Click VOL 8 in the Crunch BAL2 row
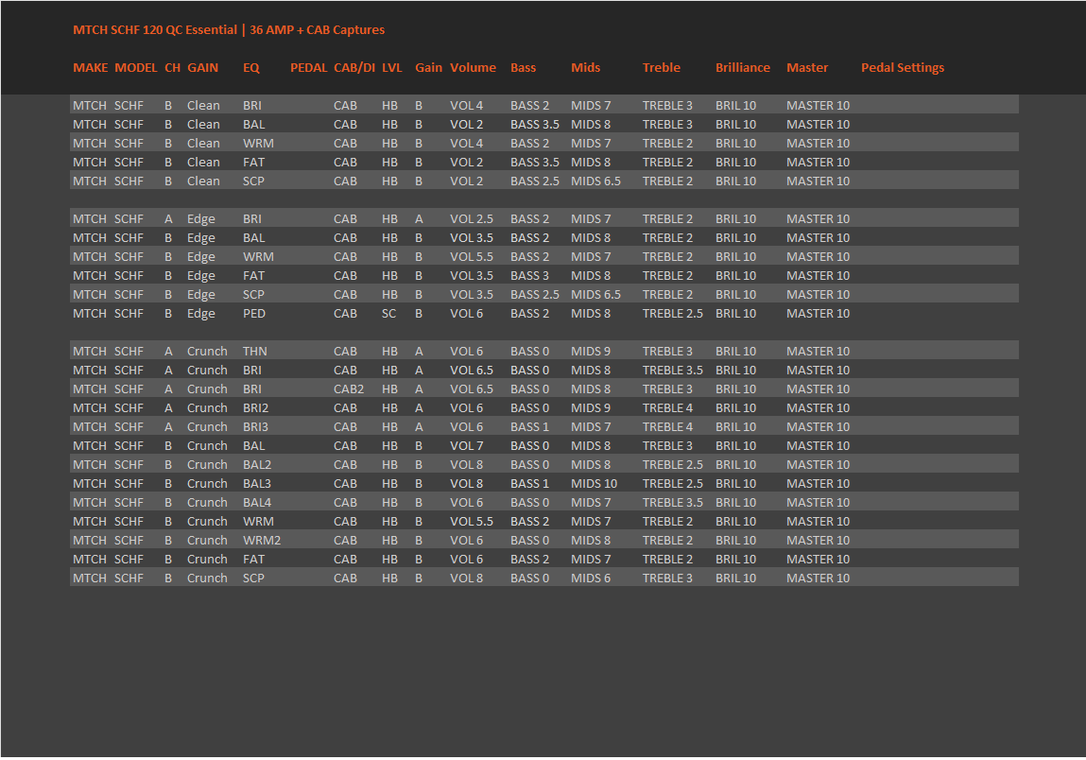This screenshot has height=760, width=1086. 466,464
